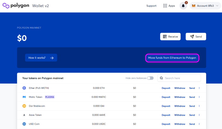The width and height of the screenshot is (222, 129).
Task: Click Your tokens on Polygon mainnet heading
Action: click(x=43, y=78)
